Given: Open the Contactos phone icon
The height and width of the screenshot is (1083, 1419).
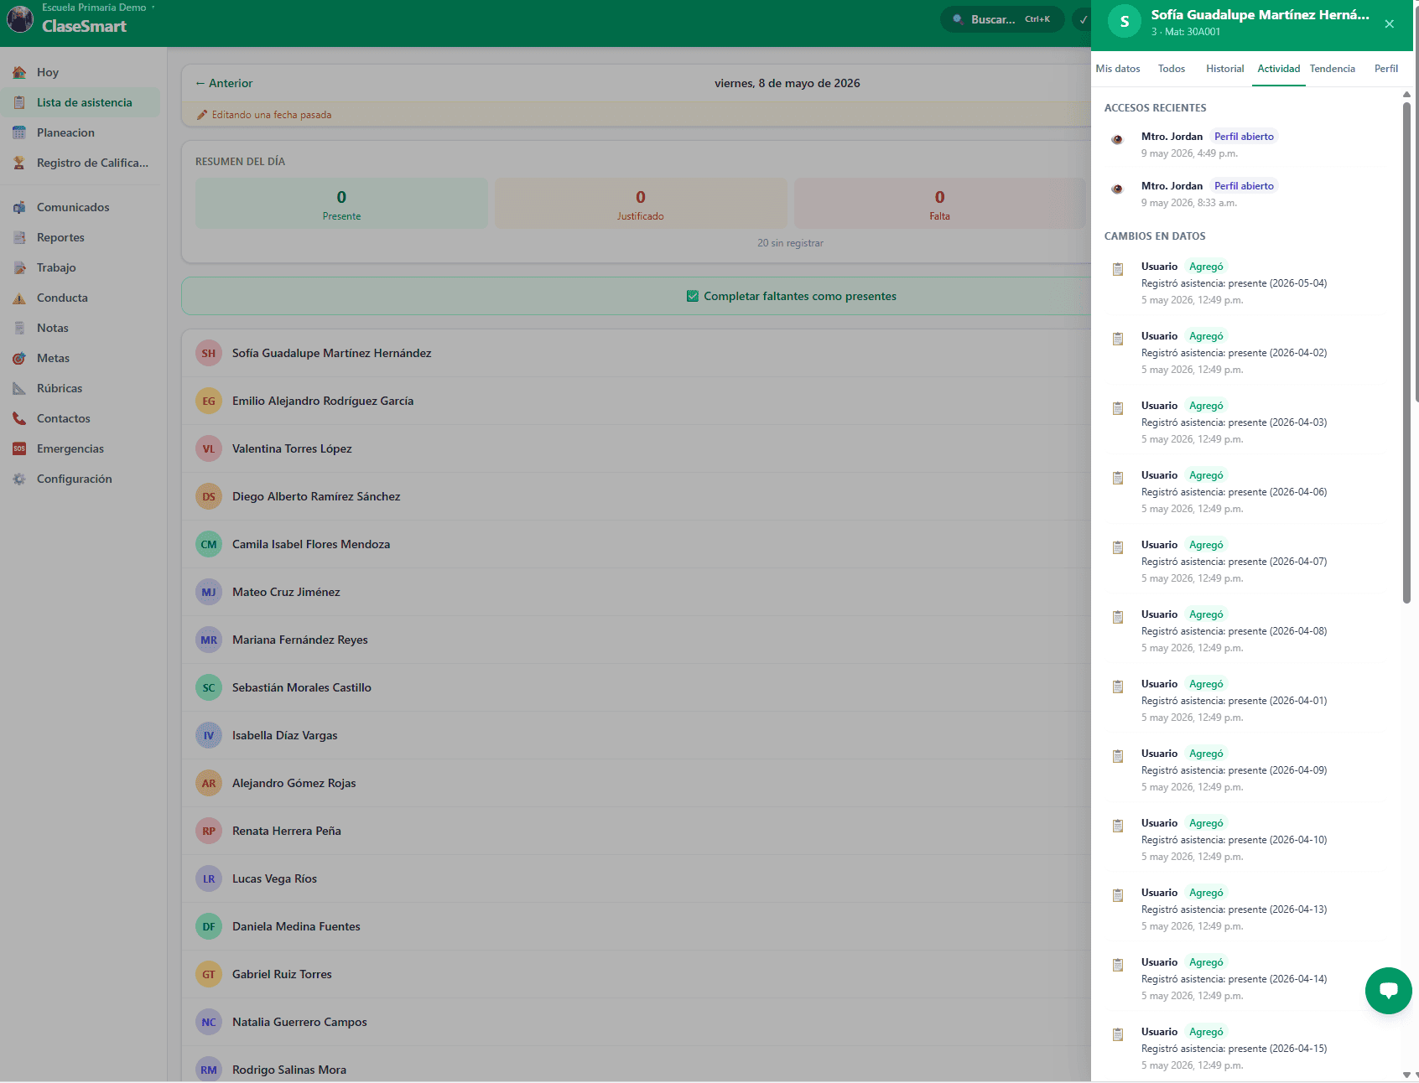Looking at the screenshot, I should [x=19, y=418].
